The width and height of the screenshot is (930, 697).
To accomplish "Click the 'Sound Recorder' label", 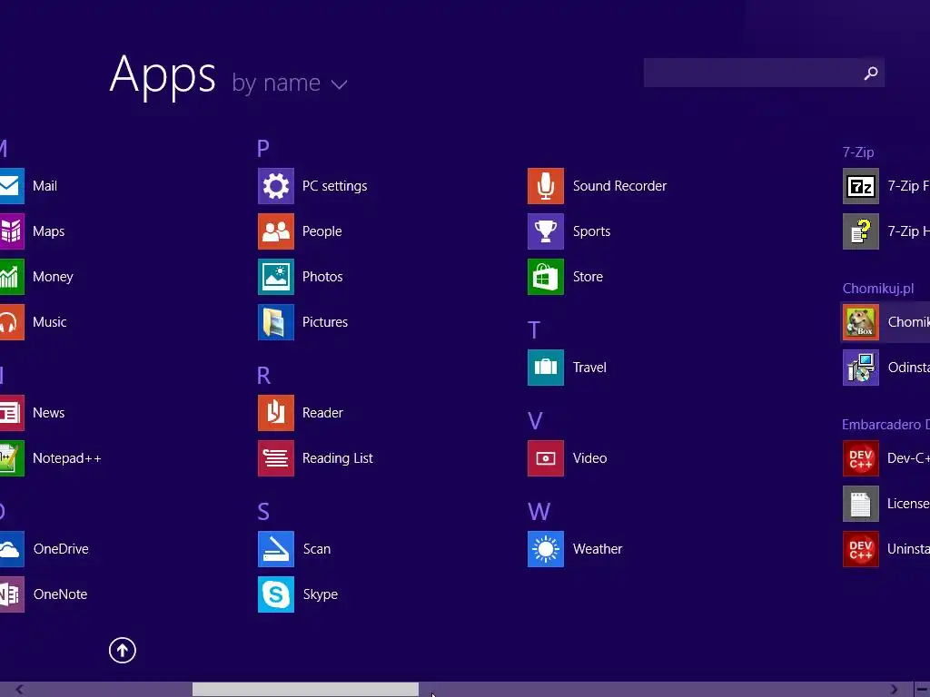I will [619, 186].
